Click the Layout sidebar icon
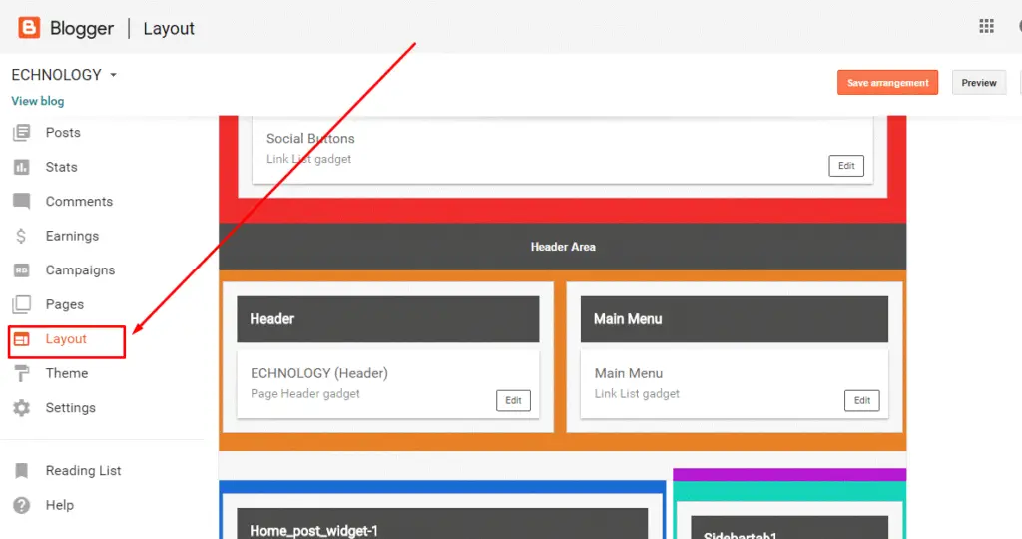 point(22,339)
